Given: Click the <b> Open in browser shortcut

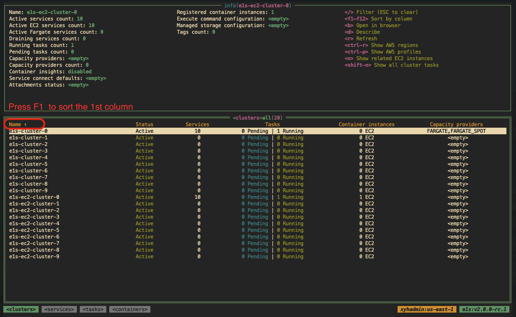Looking at the screenshot, I should click(x=373, y=25).
